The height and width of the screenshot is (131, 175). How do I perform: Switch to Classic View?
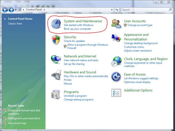(x=15, y=24)
